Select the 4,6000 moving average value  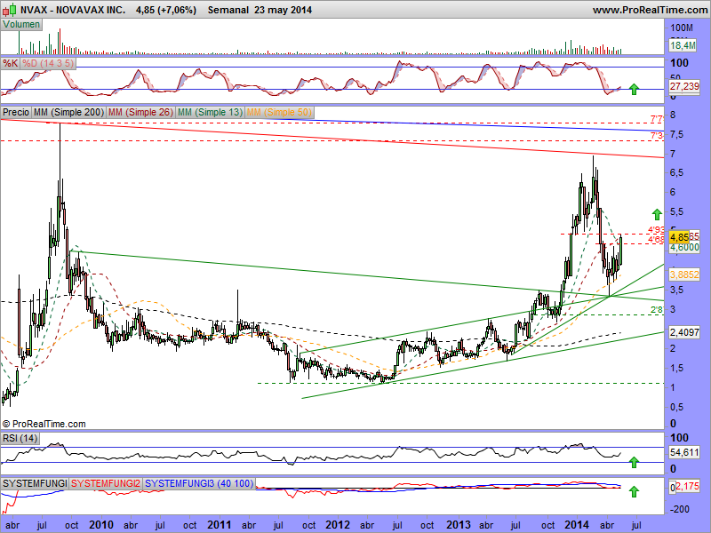coord(684,248)
